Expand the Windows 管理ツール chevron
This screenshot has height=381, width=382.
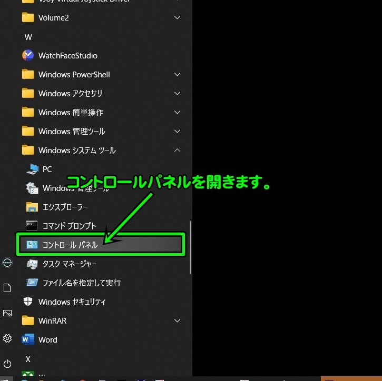tap(178, 132)
